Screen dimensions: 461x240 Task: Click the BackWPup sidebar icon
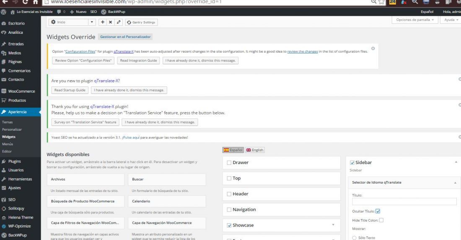pos(4,235)
